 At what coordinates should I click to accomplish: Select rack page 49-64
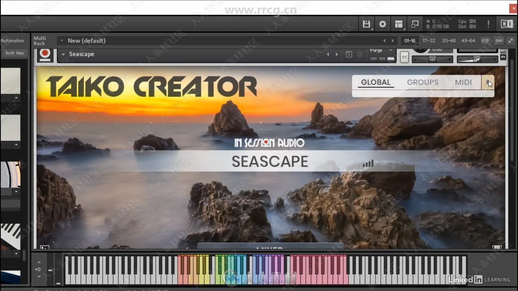tap(468, 40)
